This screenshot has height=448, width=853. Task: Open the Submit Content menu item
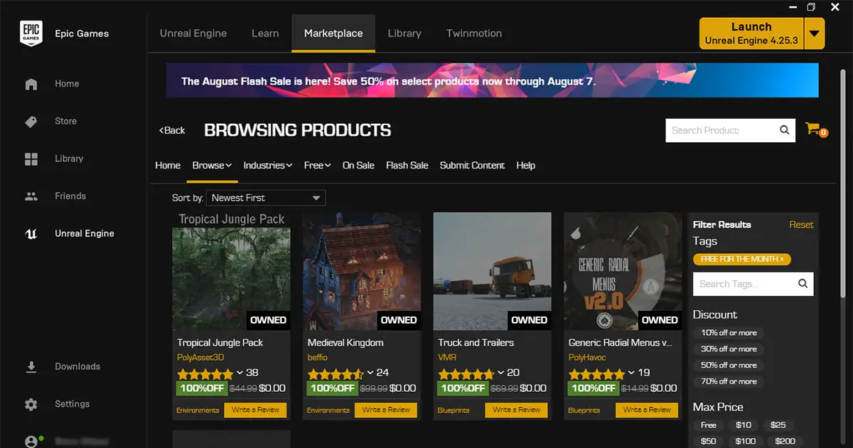point(472,165)
